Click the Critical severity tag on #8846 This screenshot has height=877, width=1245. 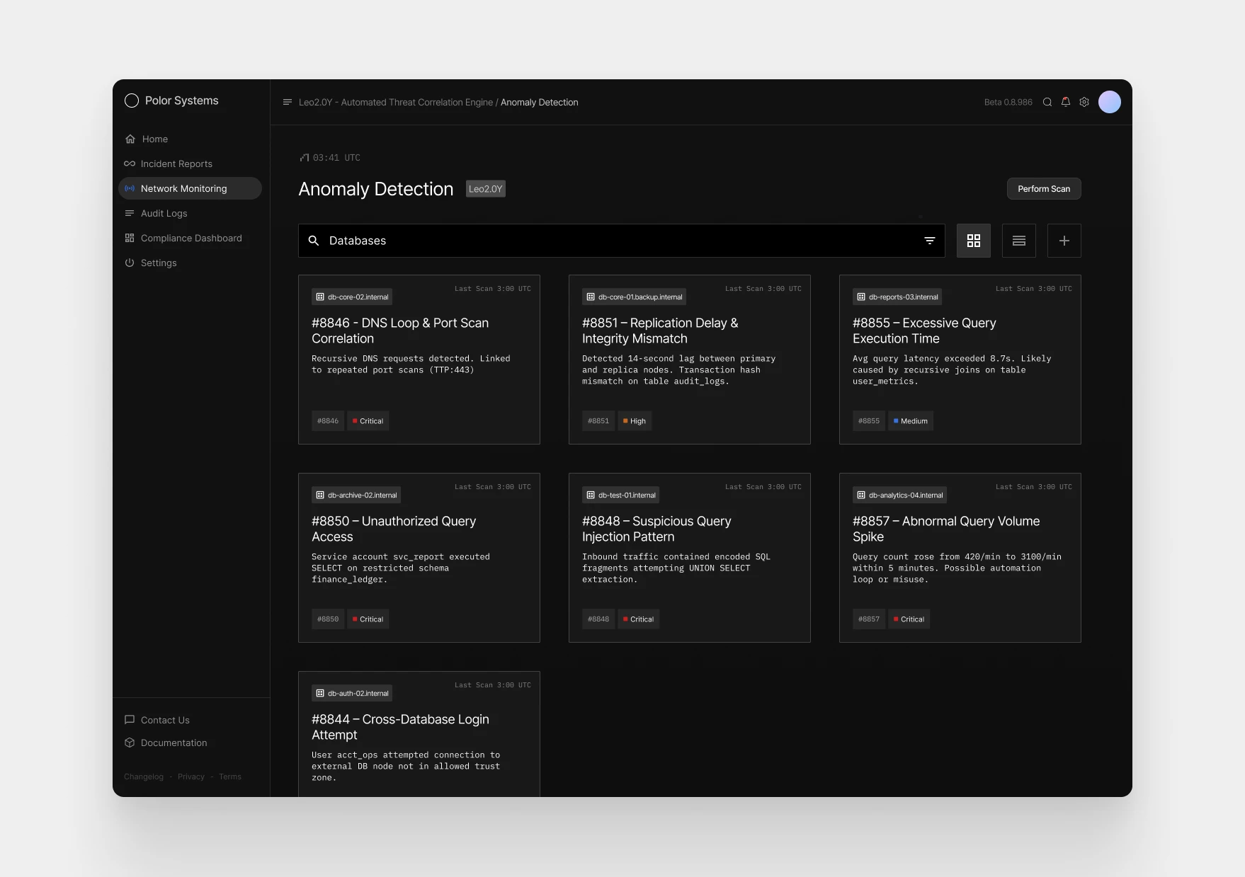368,421
